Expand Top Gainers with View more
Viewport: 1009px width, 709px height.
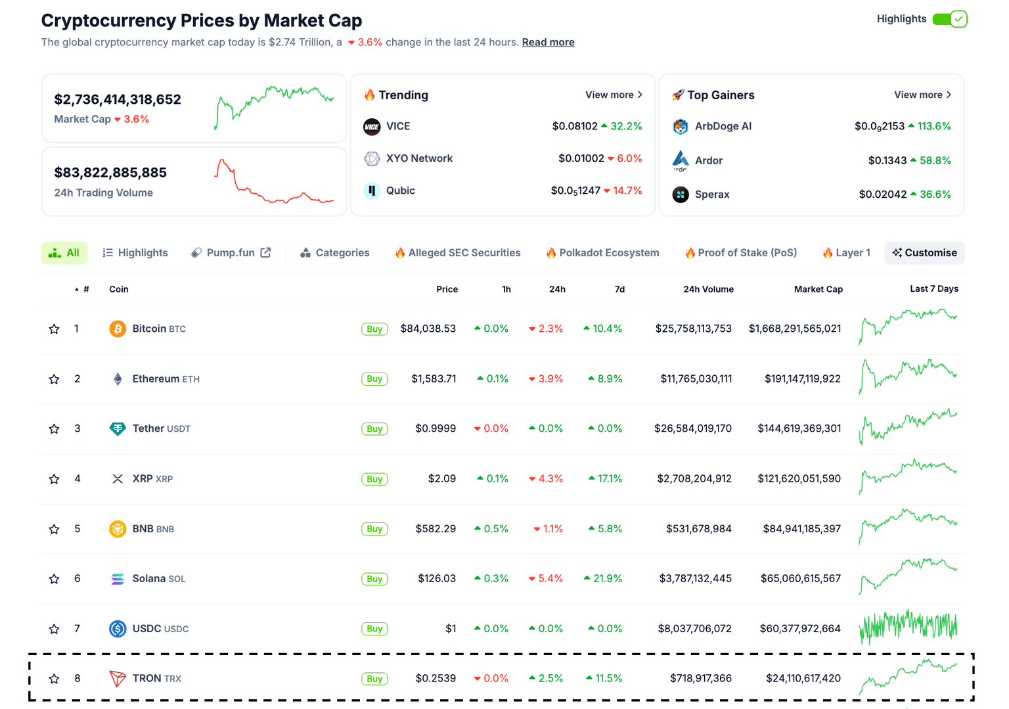pyautogui.click(x=922, y=95)
